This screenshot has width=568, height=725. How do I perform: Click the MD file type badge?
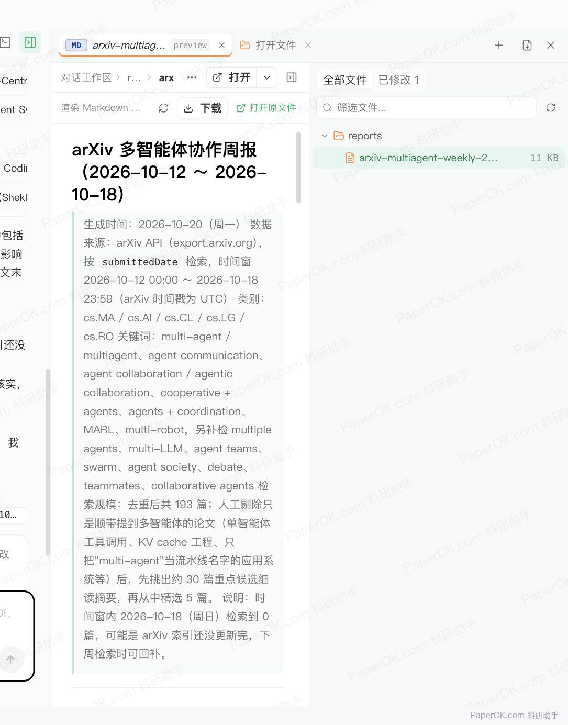point(76,46)
